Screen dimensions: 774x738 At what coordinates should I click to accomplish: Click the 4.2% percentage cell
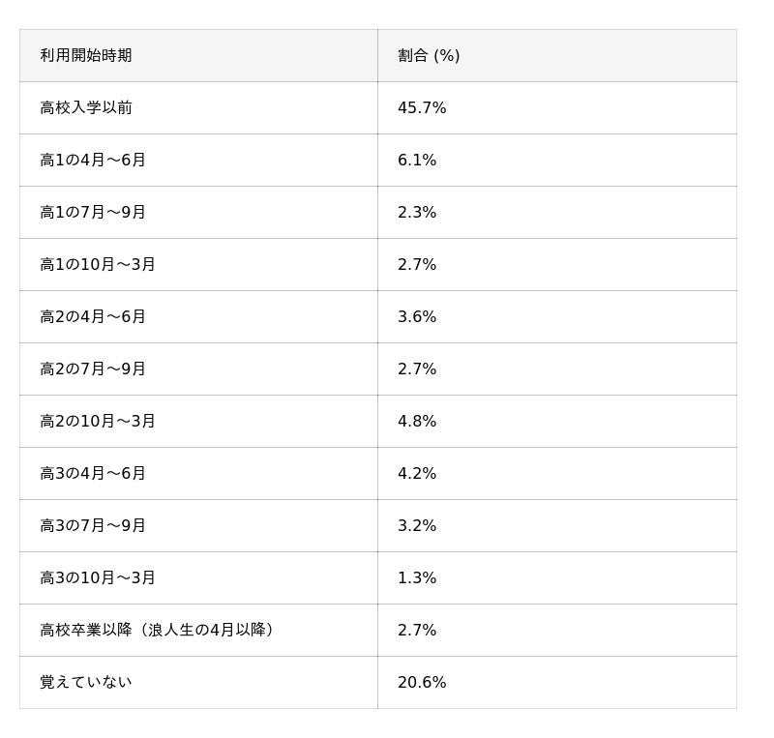click(x=417, y=474)
